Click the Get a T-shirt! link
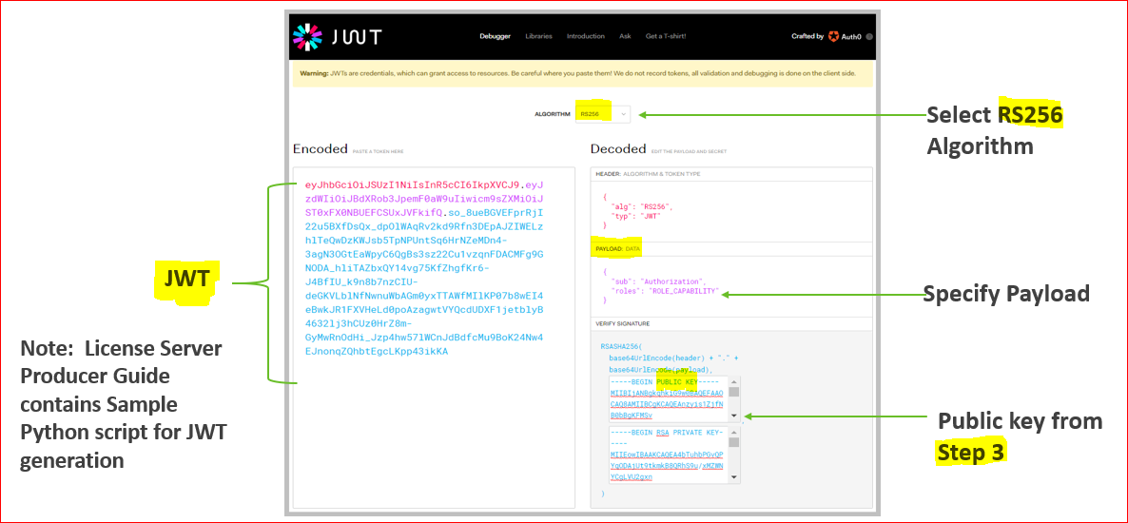 [668, 36]
